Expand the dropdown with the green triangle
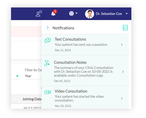 click(x=17, y=76)
